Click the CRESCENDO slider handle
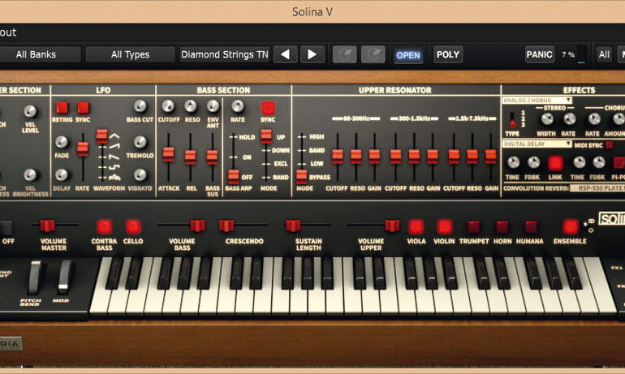This screenshot has width=625, height=374. point(226,226)
